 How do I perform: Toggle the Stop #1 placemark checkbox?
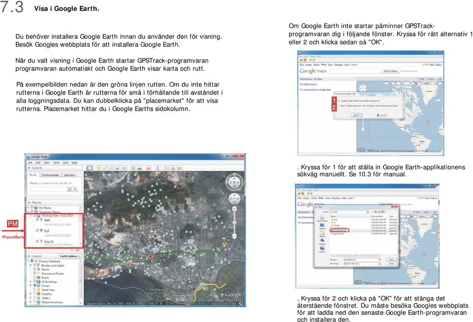click(x=37, y=241)
